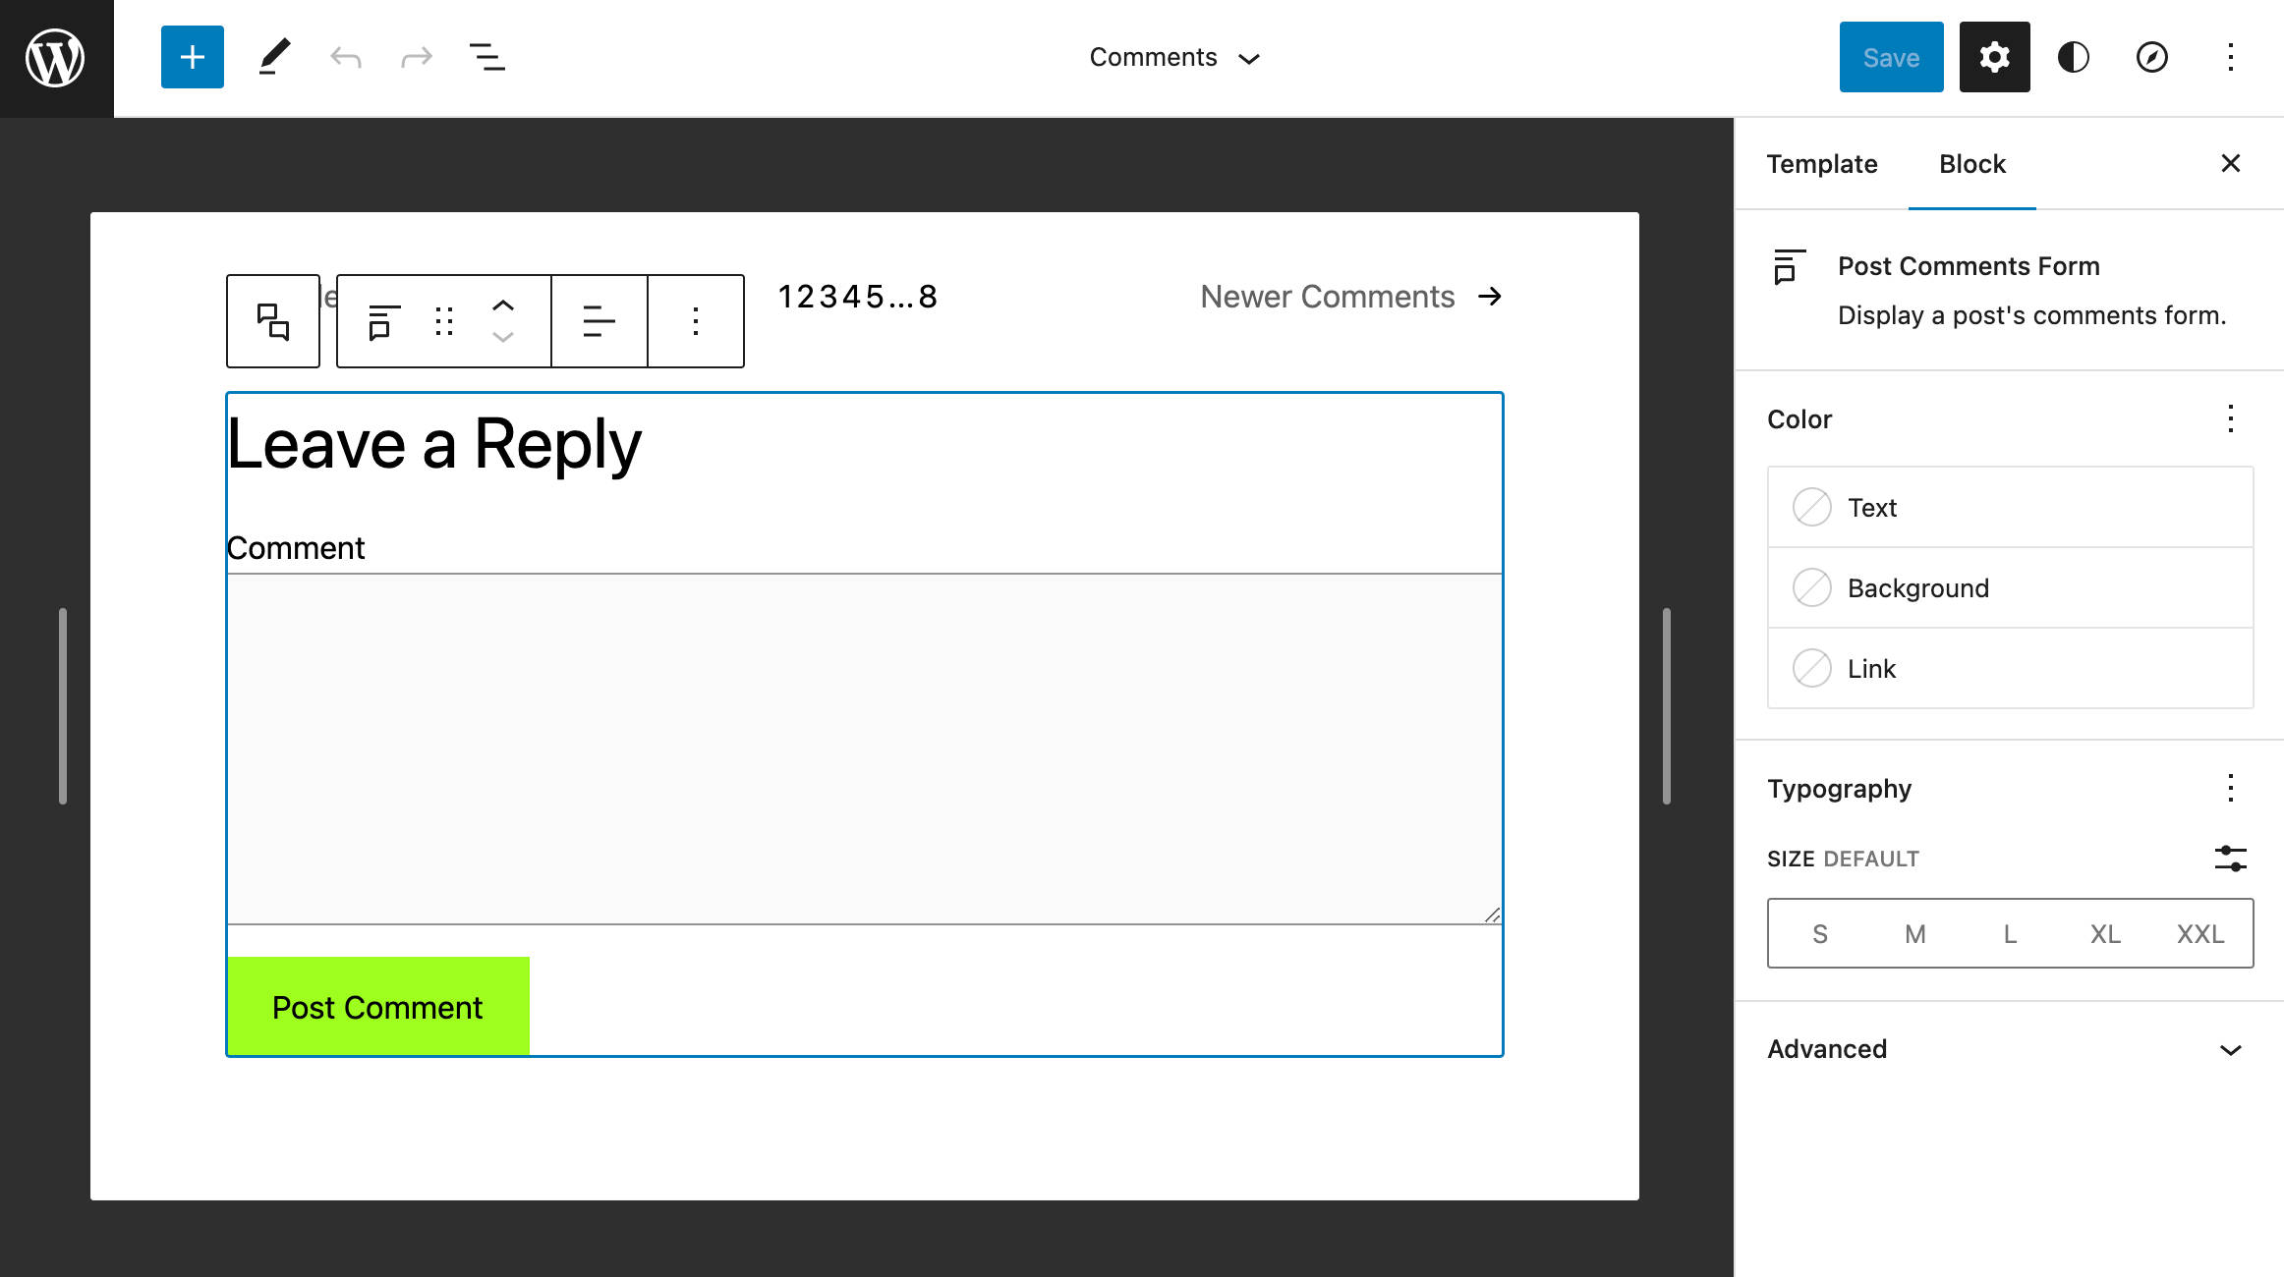Screen dimensions: 2284x1277
Task: Expand the Advanced section
Action: [2008, 1048]
